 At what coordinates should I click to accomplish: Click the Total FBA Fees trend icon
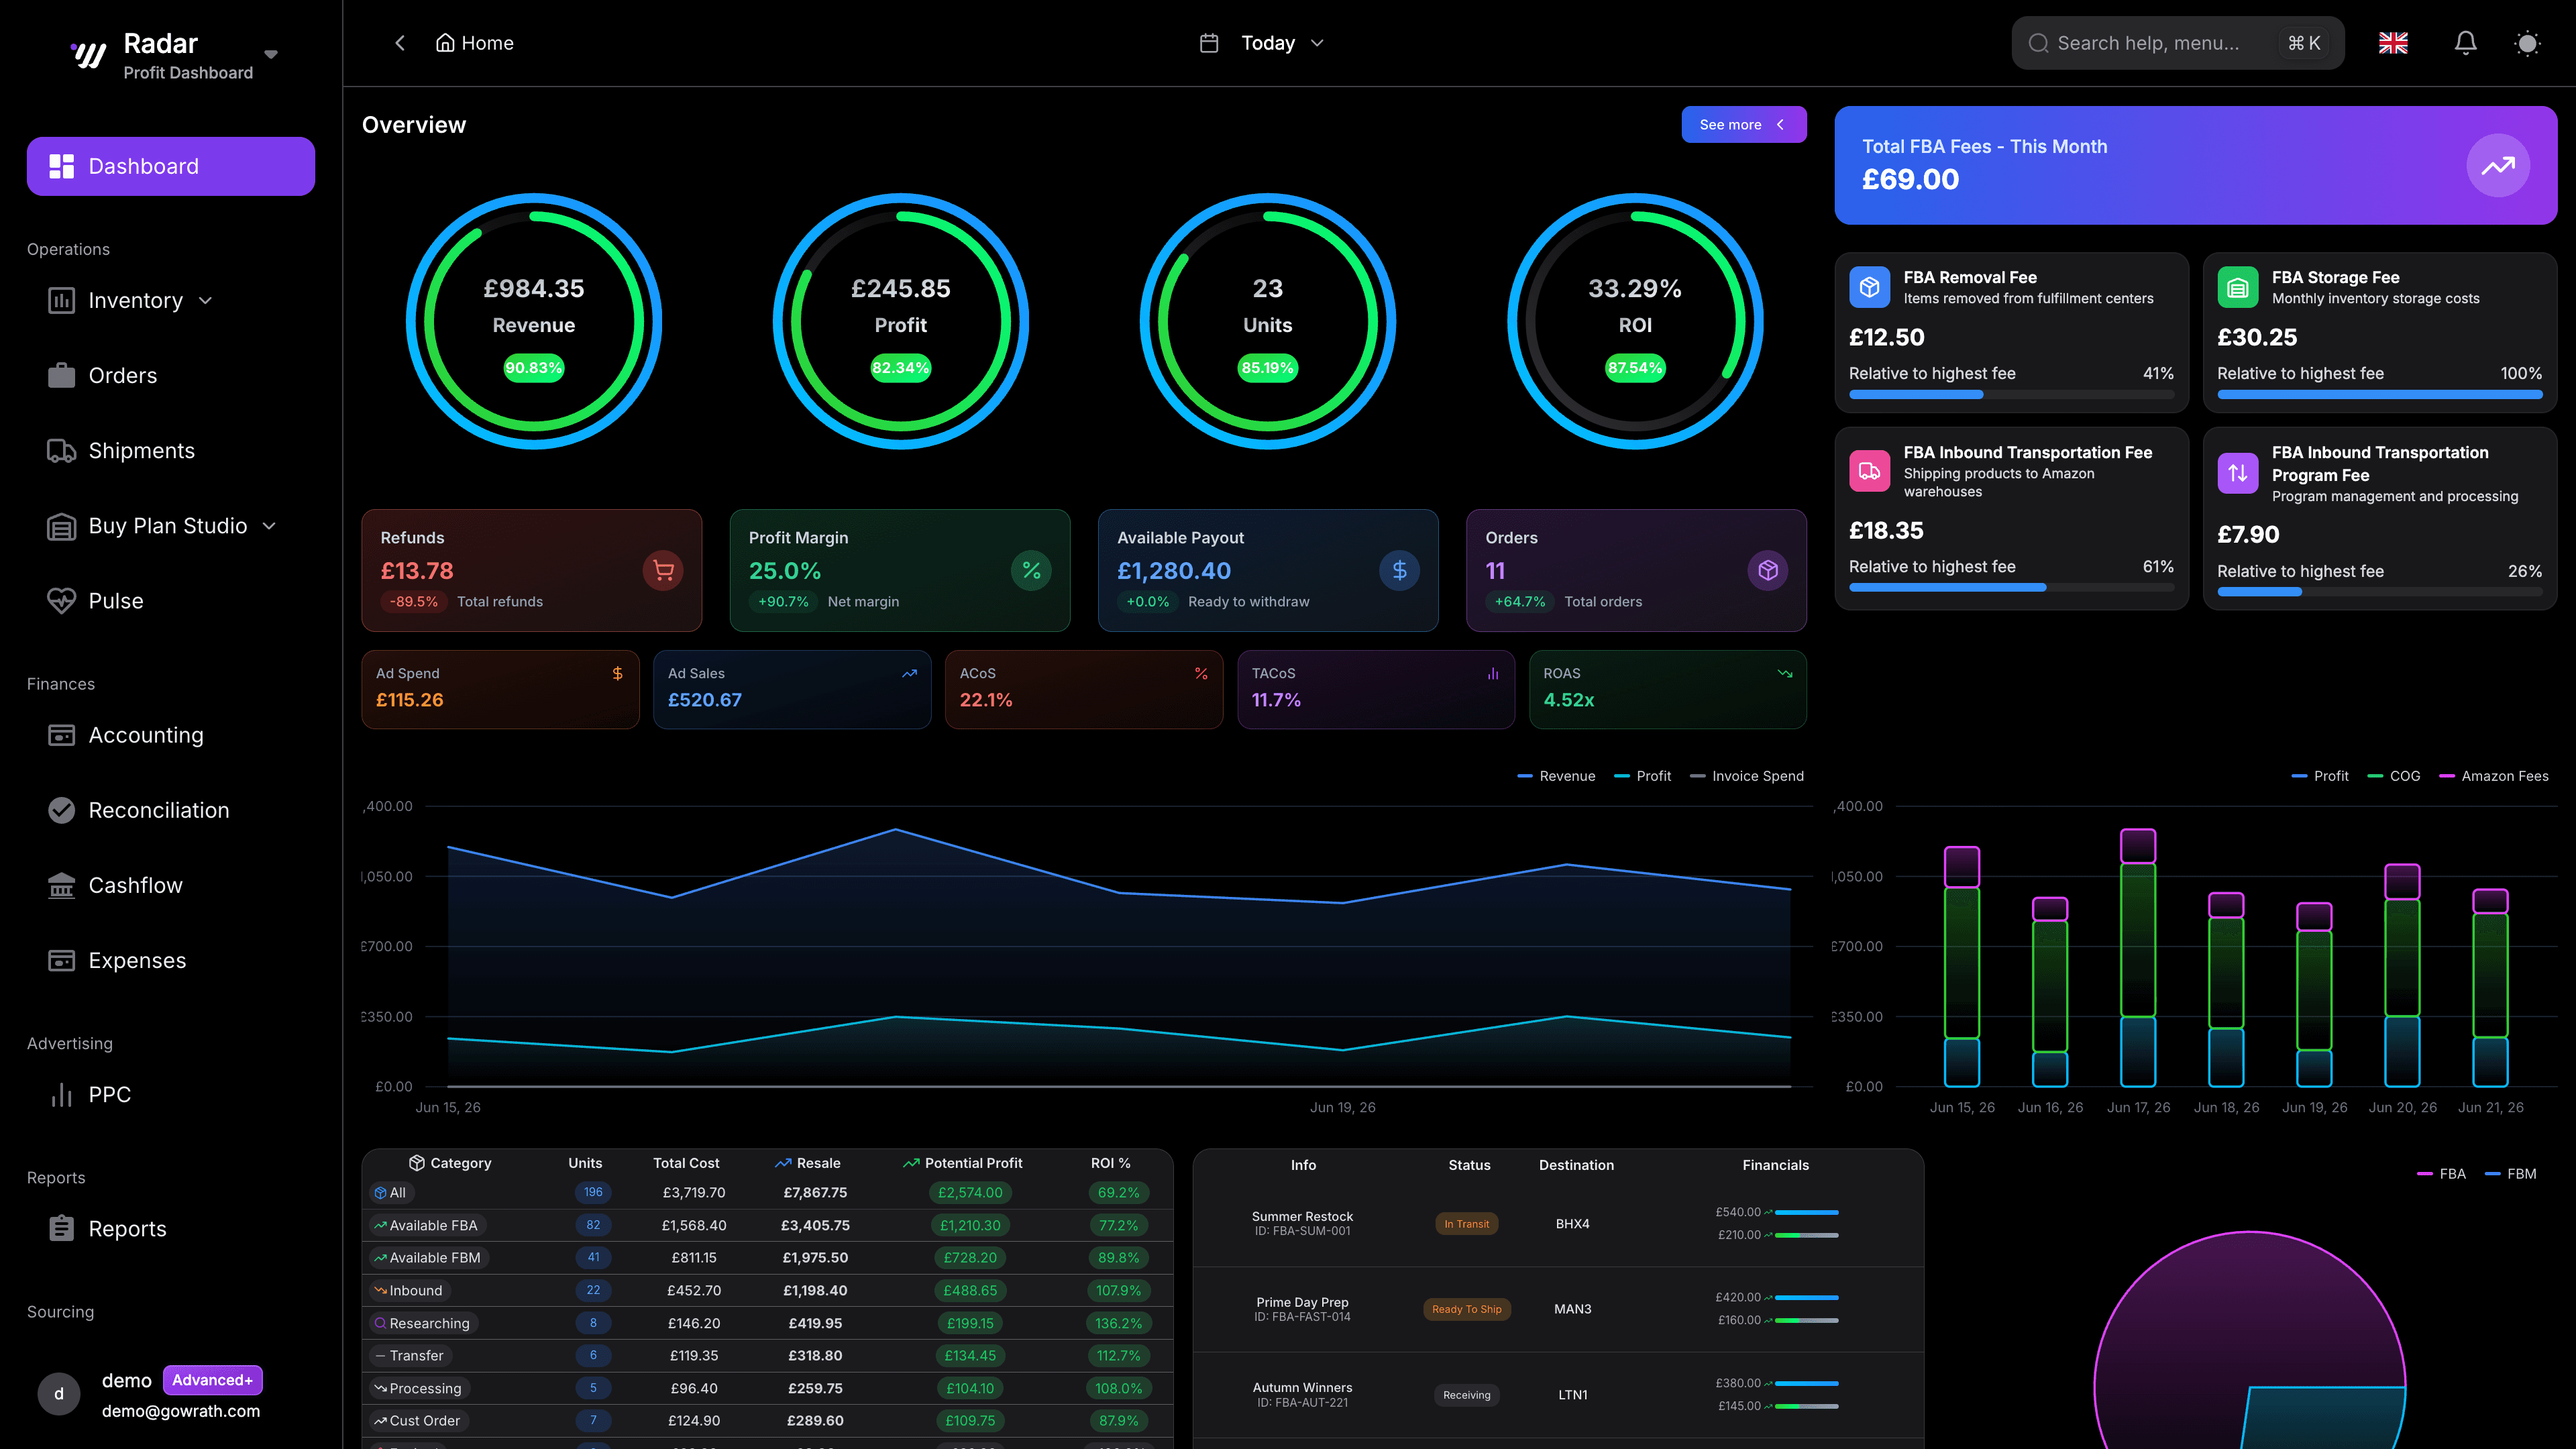[2497, 166]
